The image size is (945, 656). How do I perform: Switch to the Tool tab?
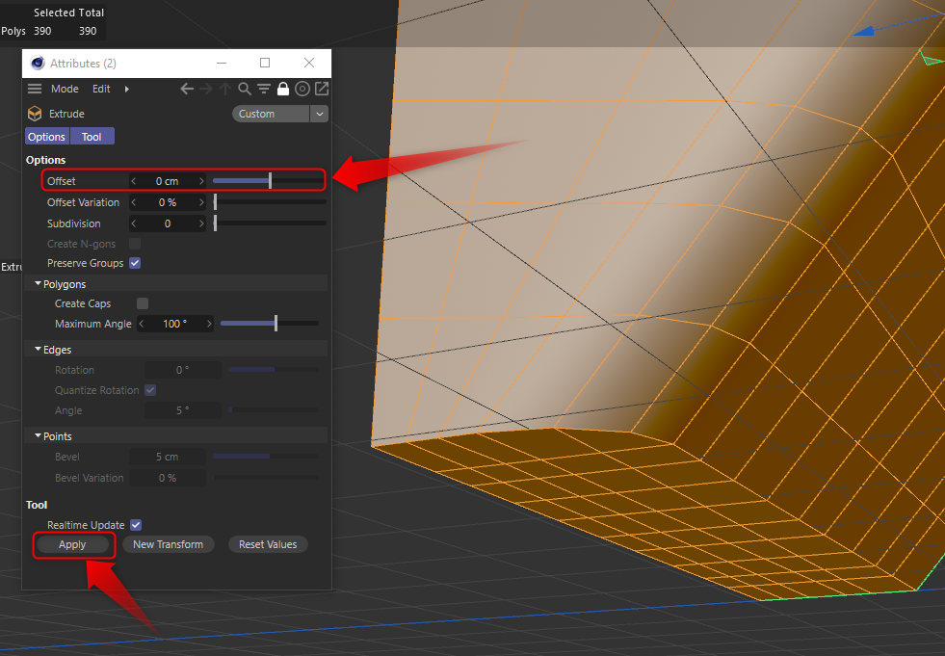pyautogui.click(x=92, y=136)
